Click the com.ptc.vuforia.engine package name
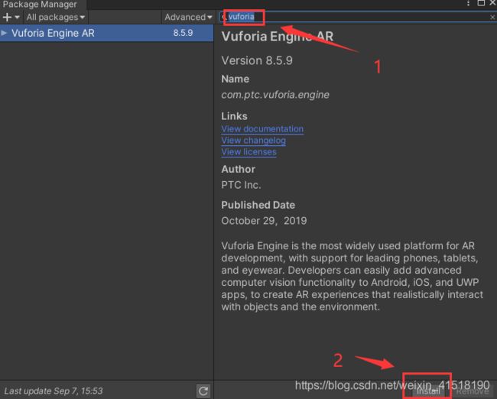The image size is (497, 399). tap(275, 95)
